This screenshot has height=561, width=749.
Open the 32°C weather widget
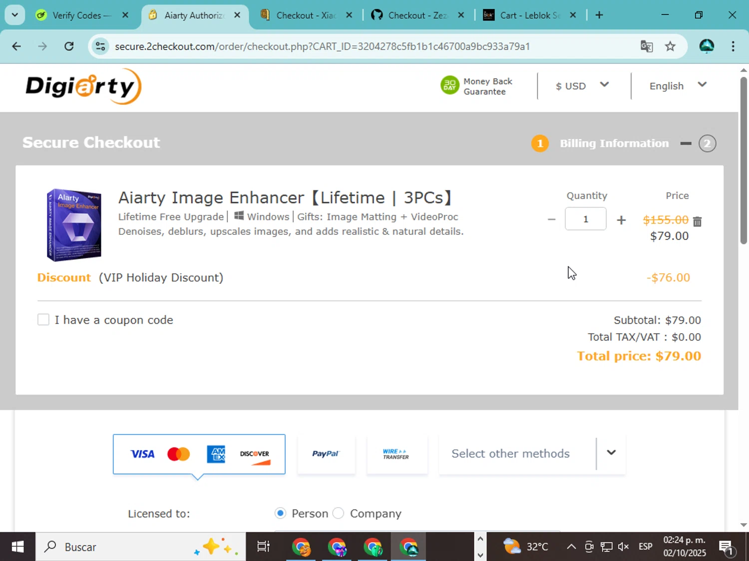point(526,547)
